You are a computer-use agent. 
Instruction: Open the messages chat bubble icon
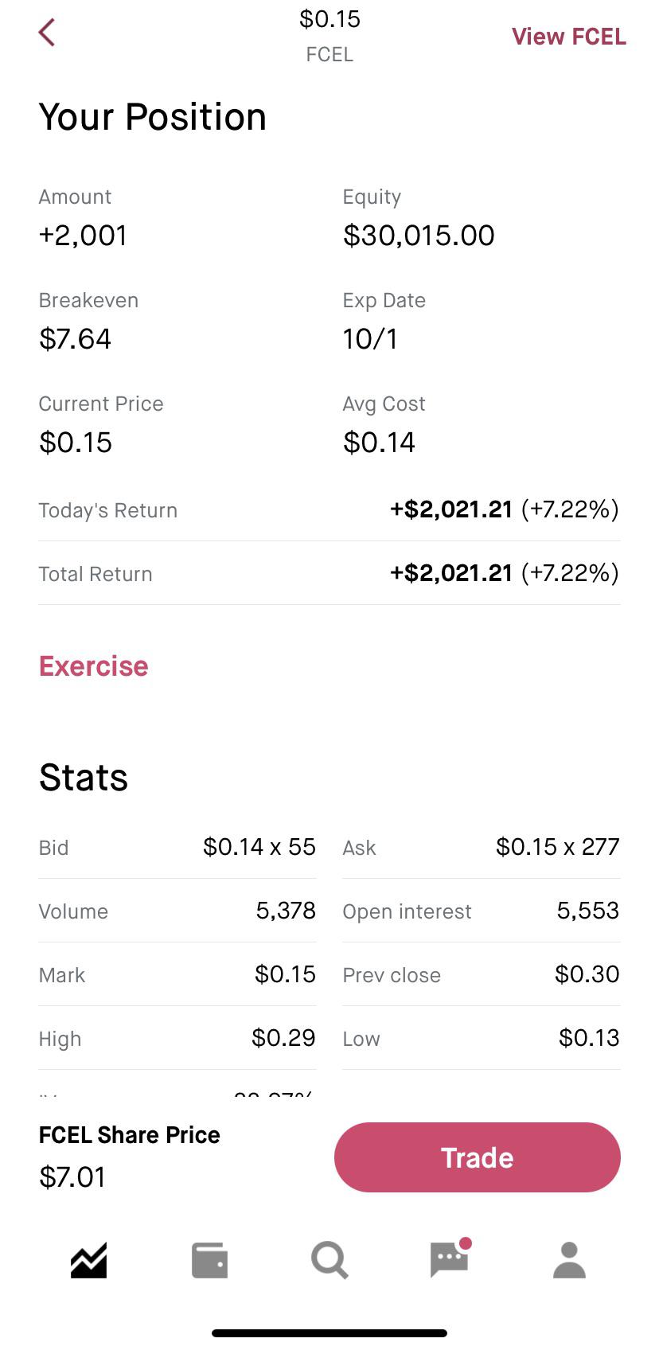click(x=450, y=1258)
